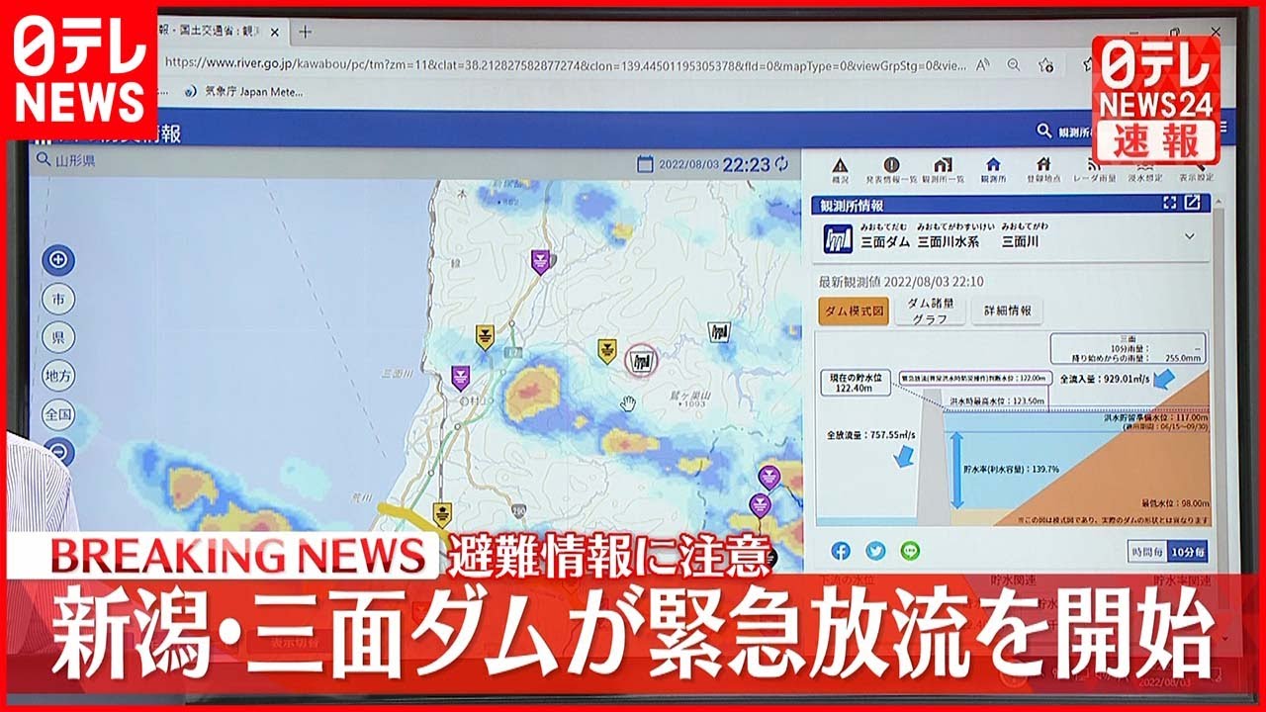This screenshot has width=1266, height=712.
Task: Click the refresh icon beside 22:23
Action: [782, 164]
